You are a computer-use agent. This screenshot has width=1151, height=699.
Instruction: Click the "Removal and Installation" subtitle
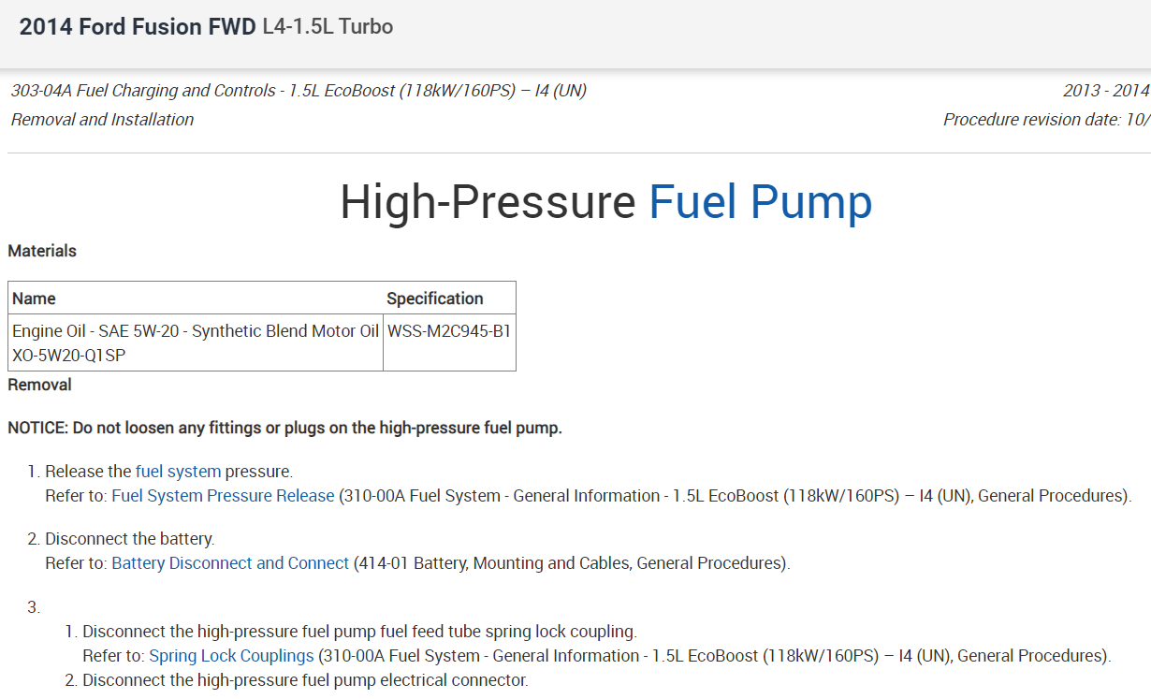102,120
